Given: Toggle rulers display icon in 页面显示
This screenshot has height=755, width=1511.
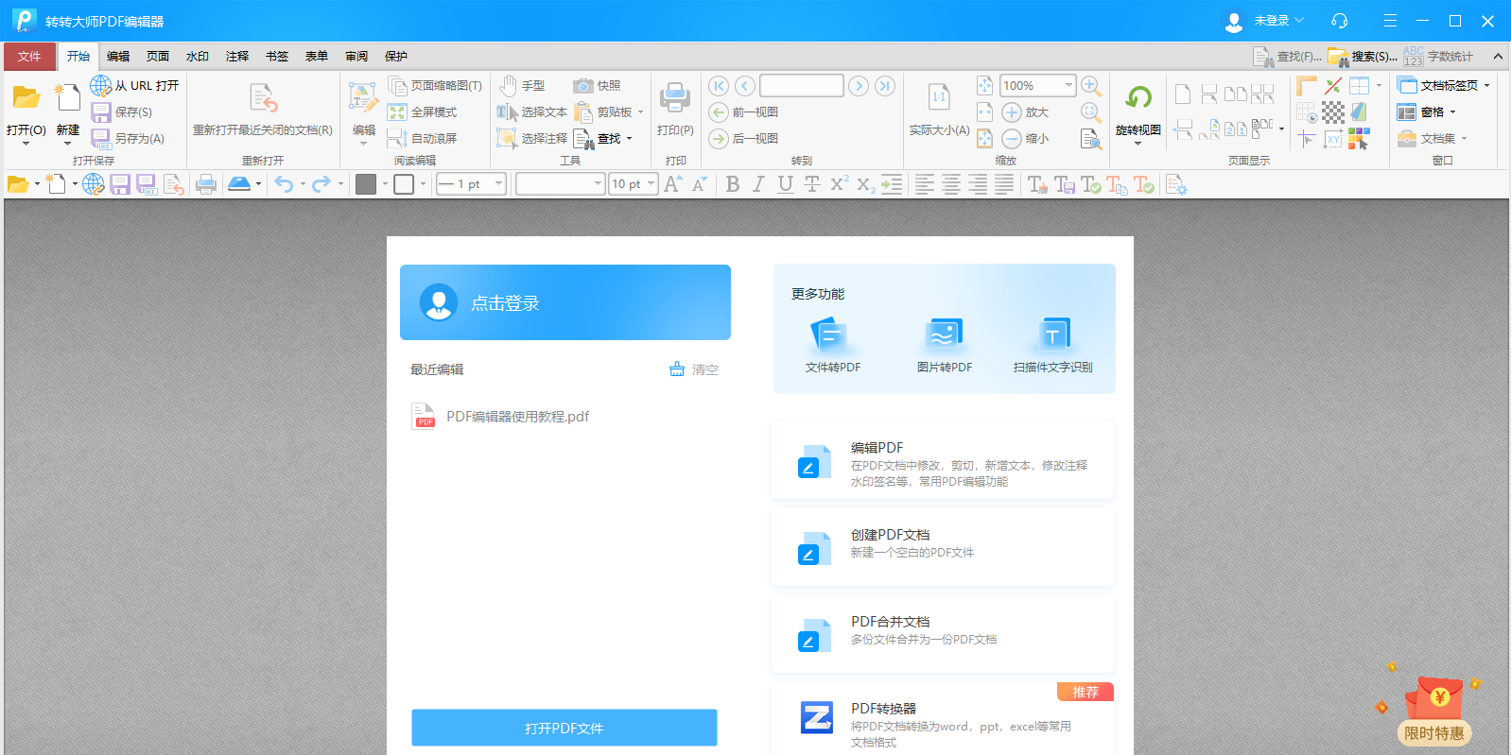Looking at the screenshot, I should (x=1307, y=86).
